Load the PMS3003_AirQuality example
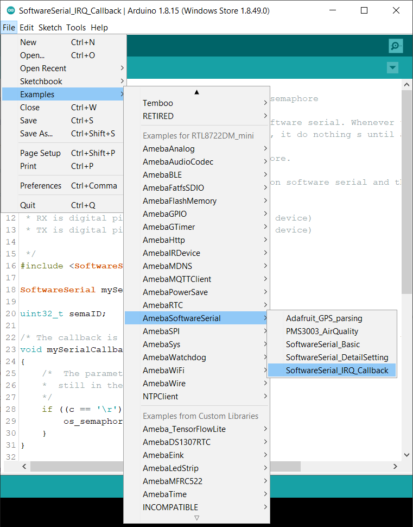 [x=332, y=331]
